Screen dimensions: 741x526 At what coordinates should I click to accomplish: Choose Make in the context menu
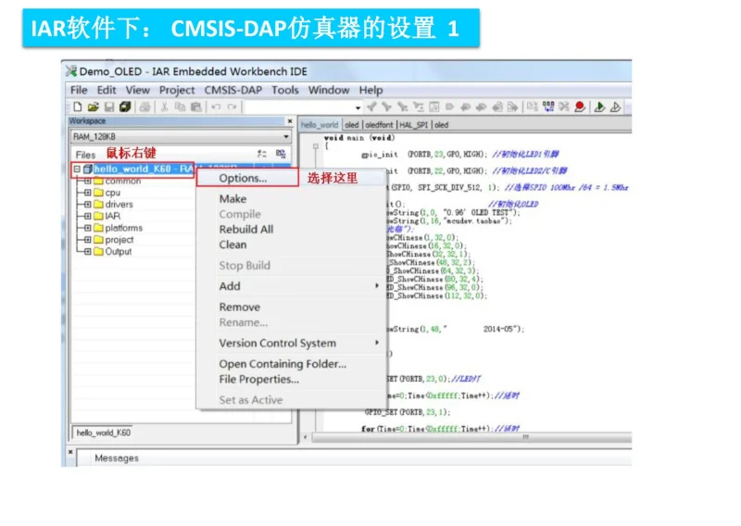(292, 199)
